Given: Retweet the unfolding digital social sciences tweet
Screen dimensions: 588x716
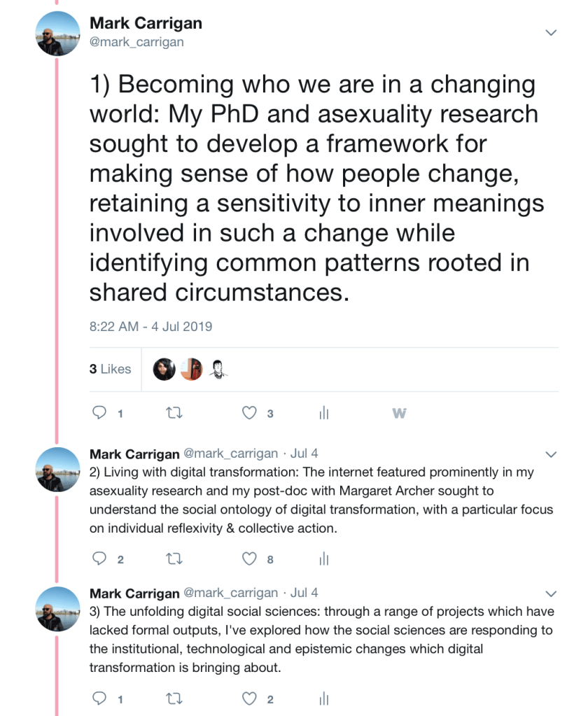Looking at the screenshot, I should (x=174, y=699).
